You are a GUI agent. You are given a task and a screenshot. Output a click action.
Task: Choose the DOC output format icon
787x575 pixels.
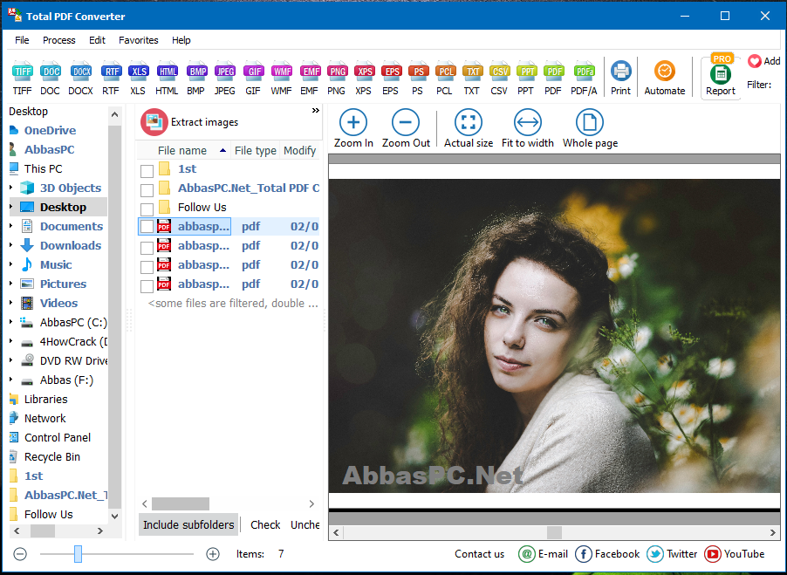(x=51, y=79)
